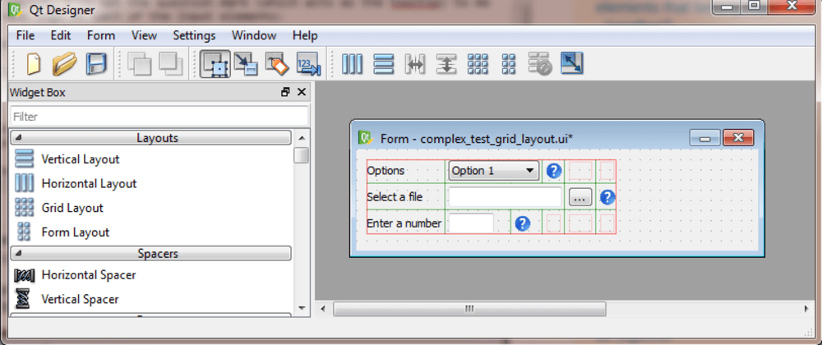Click the Widget Box scrollbar up arrow
The width and height of the screenshot is (822, 345).
click(302, 138)
